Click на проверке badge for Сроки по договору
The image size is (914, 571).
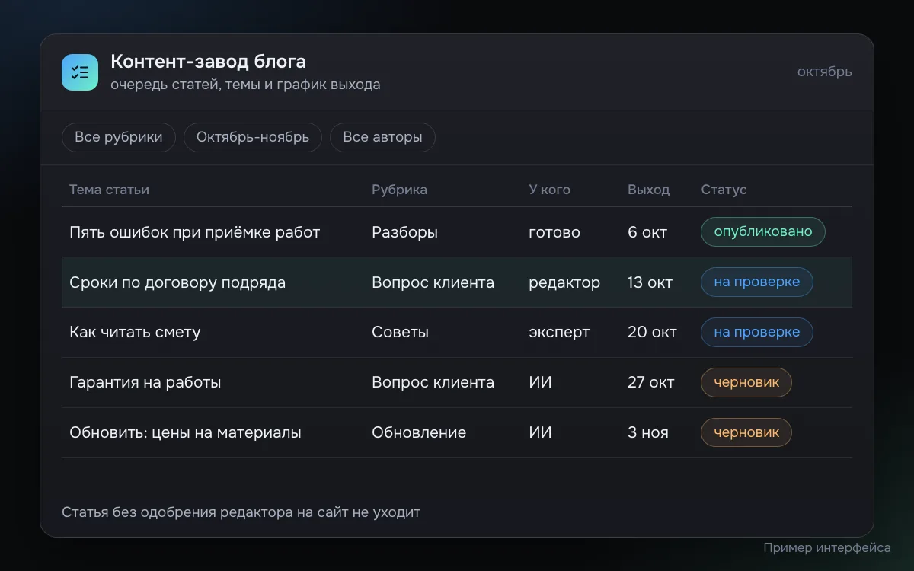(x=757, y=282)
